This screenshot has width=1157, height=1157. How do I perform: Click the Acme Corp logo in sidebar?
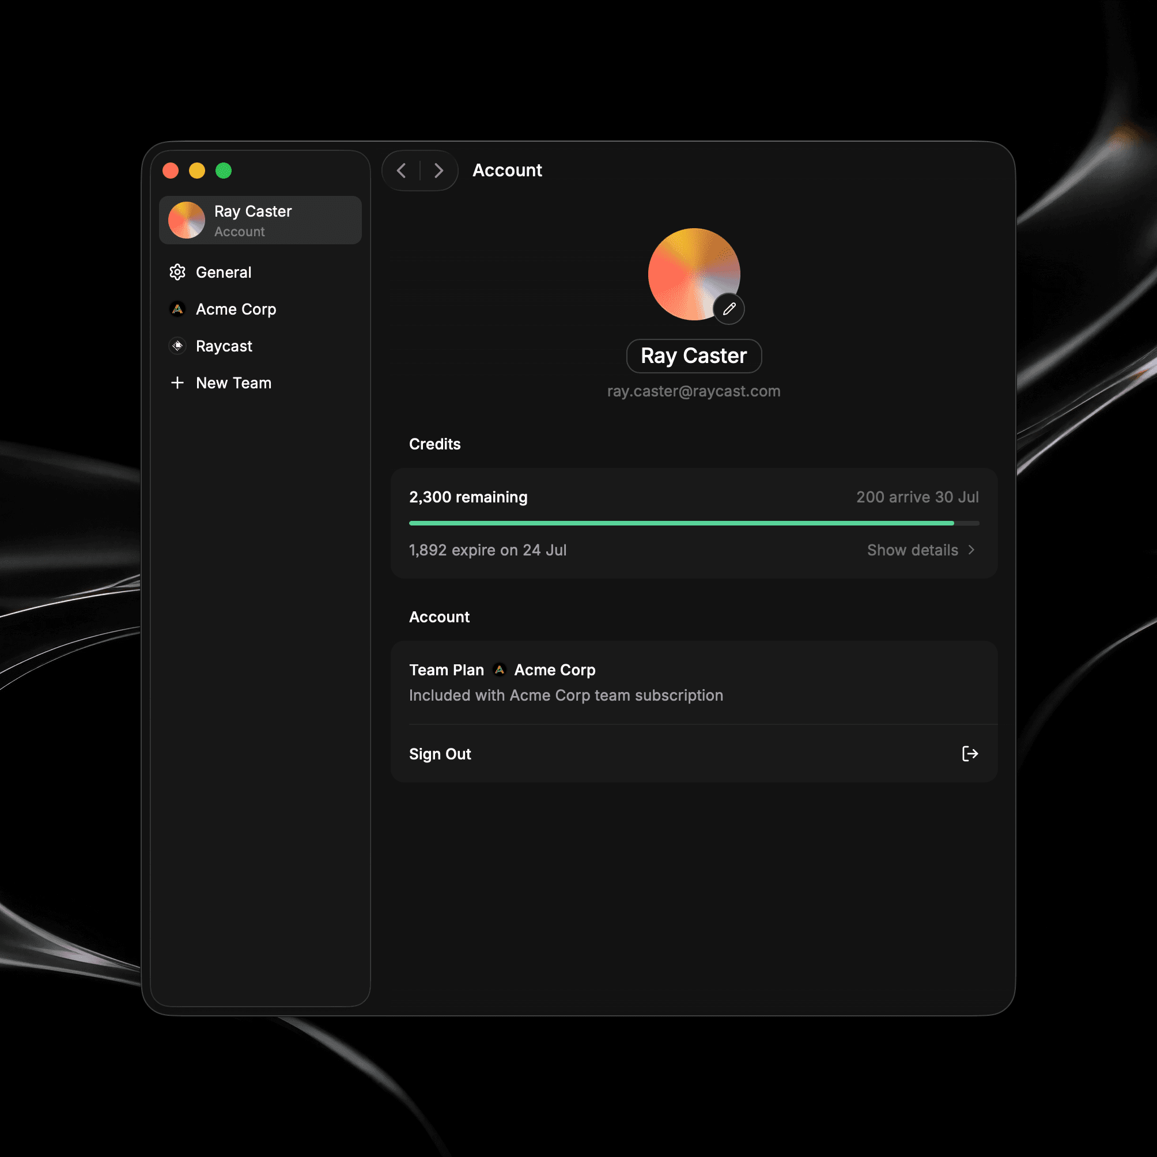[177, 309]
